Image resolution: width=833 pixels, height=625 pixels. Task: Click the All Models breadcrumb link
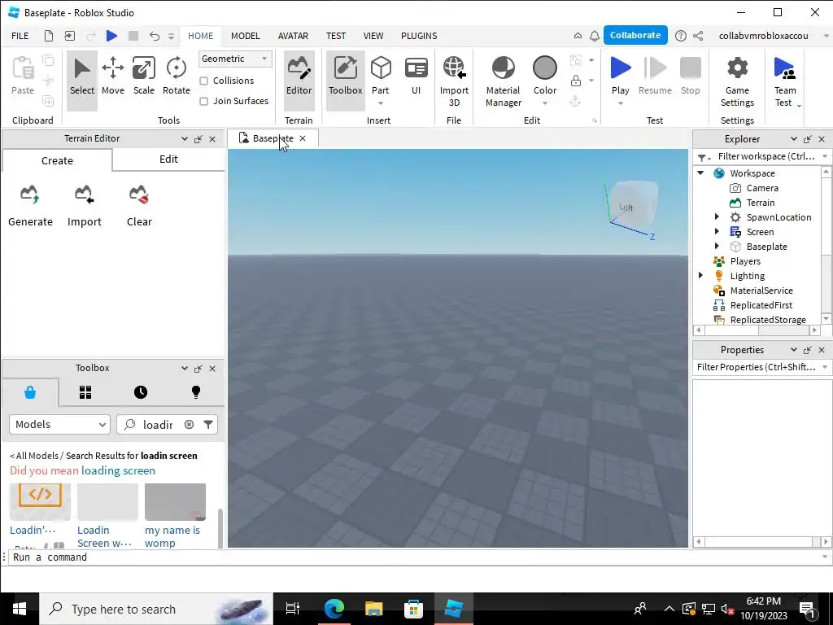(37, 456)
